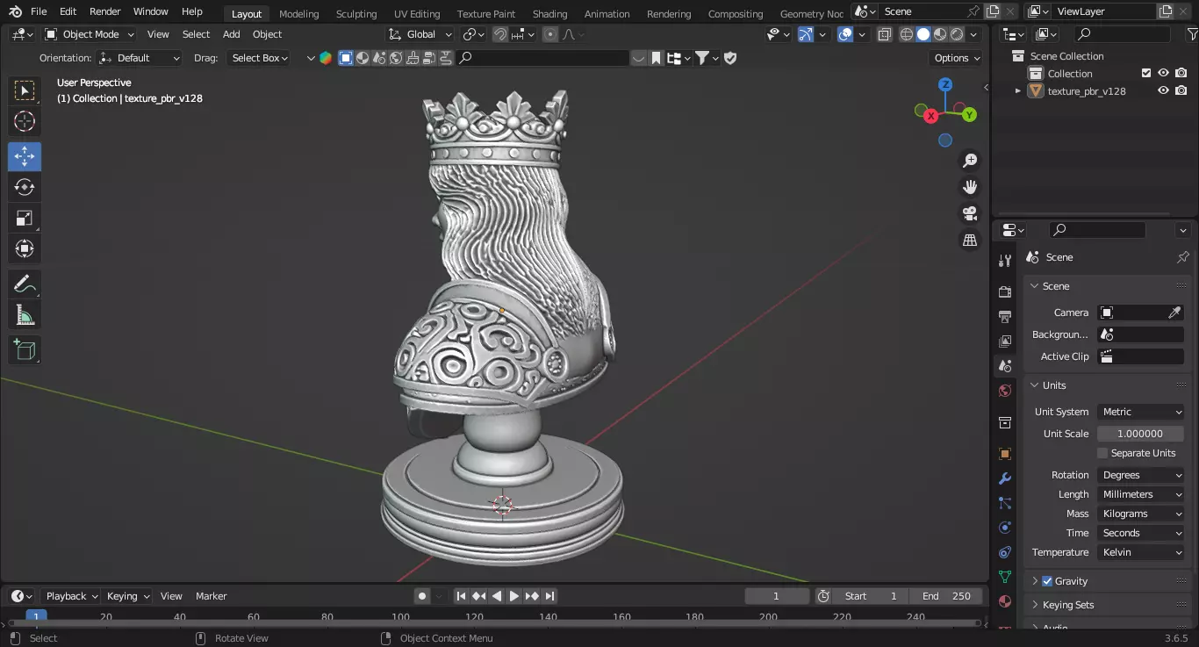Select the Transform tool
The width and height of the screenshot is (1199, 647).
pos(25,248)
